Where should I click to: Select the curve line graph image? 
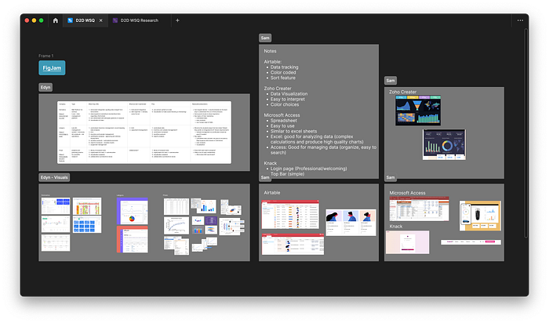tap(176, 225)
